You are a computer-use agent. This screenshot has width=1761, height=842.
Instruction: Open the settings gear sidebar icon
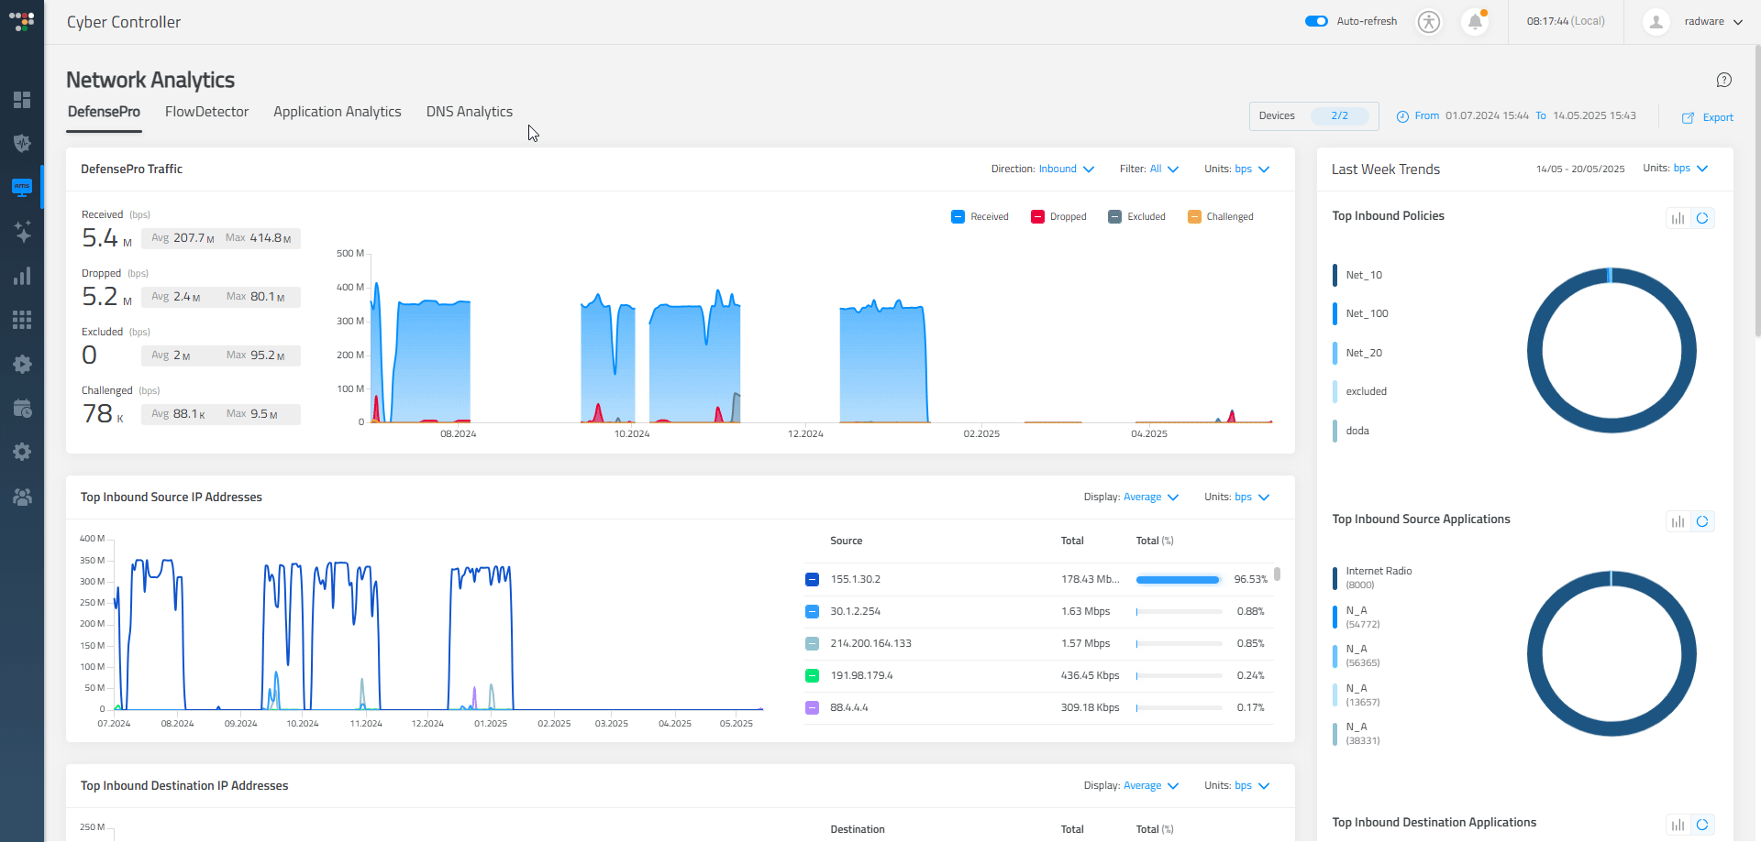pos(22,452)
